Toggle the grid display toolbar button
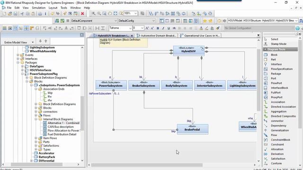Image resolution: width=303 pixels, height=170 pixels. 4,28
